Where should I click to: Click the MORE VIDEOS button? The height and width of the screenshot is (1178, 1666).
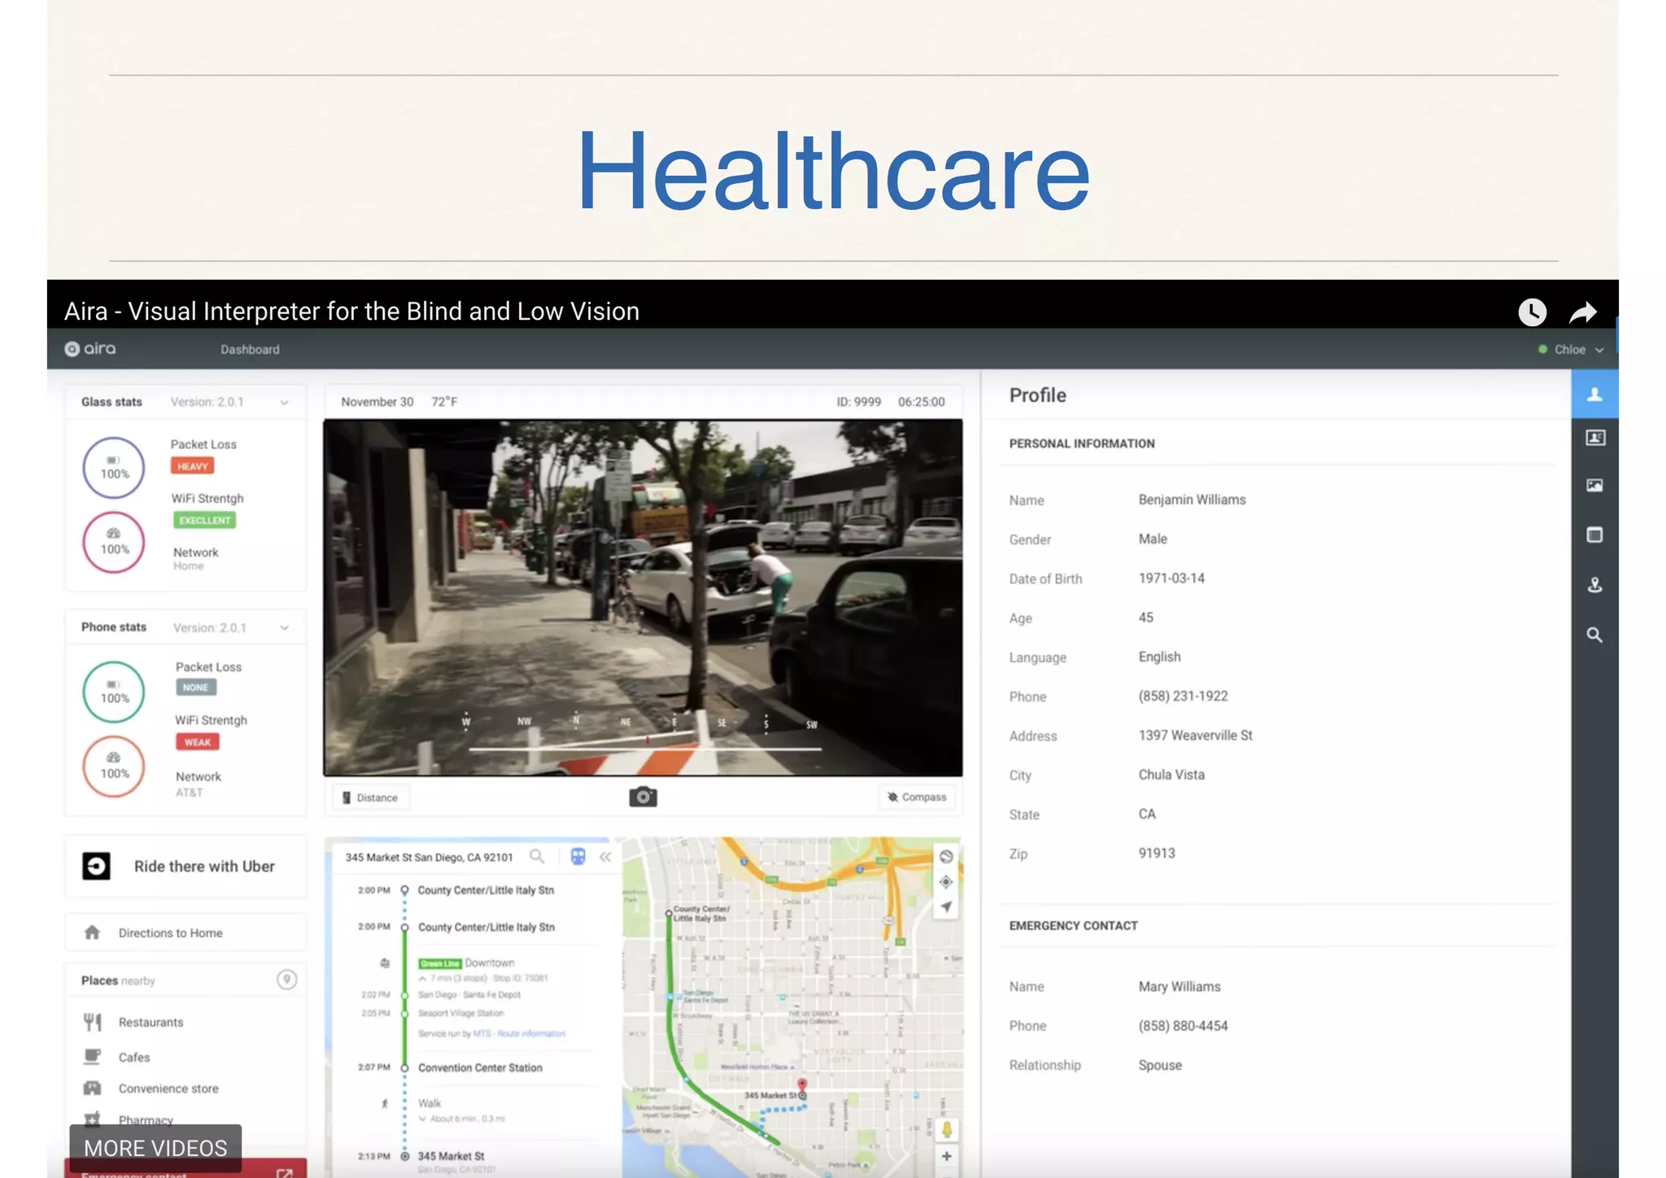click(155, 1148)
